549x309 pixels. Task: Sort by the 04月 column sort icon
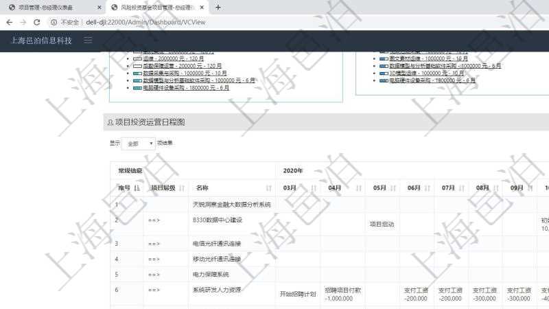[358, 188]
